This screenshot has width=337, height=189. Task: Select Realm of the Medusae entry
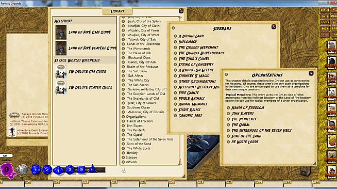coord(143,67)
